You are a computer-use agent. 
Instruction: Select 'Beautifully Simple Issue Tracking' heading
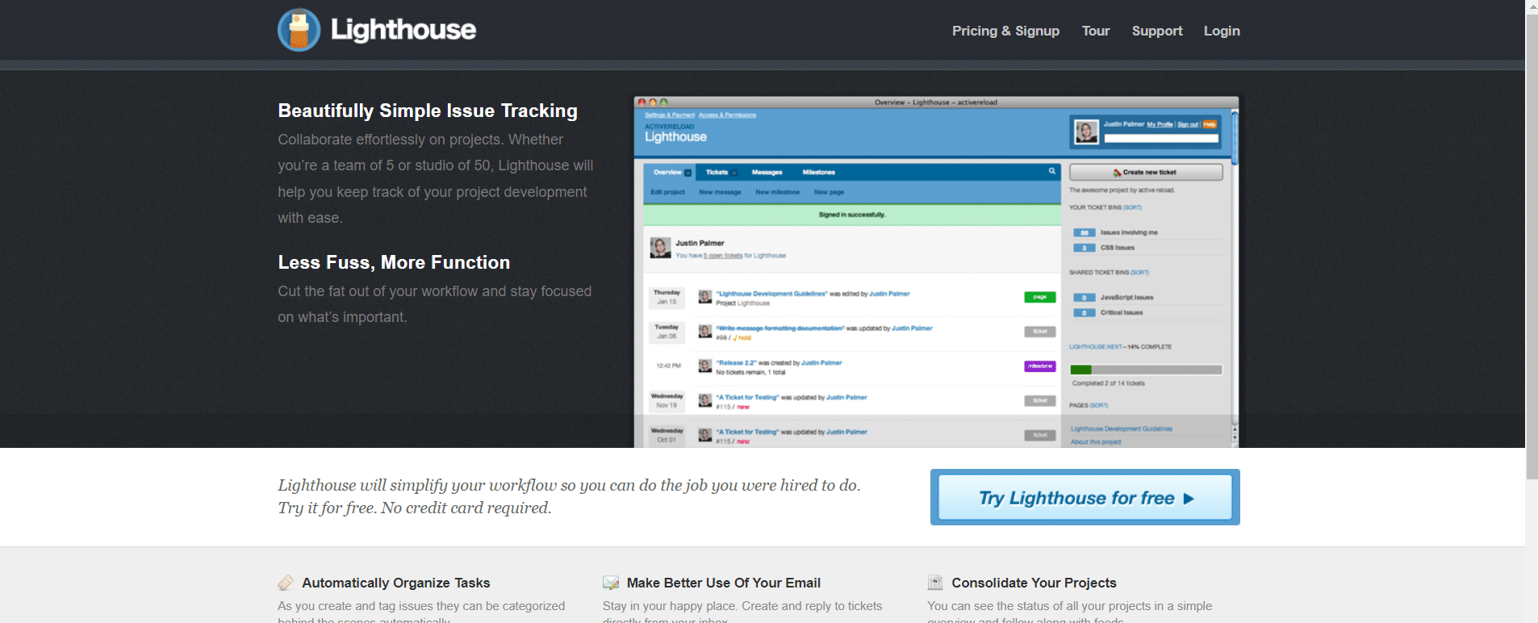click(x=428, y=111)
